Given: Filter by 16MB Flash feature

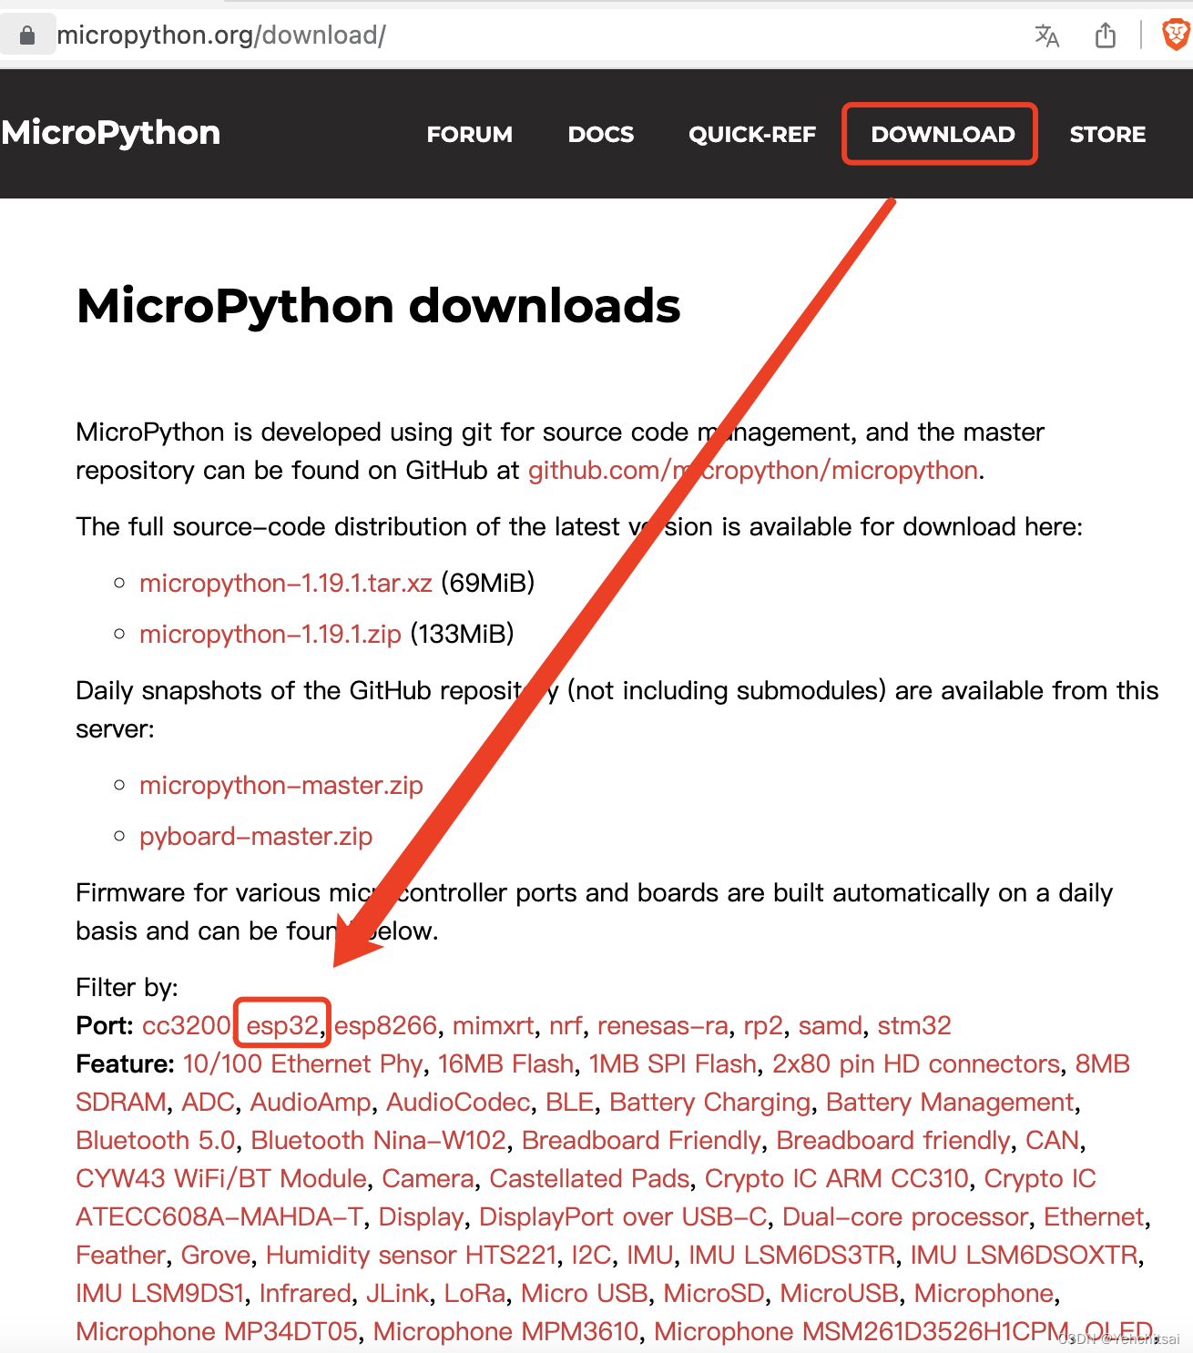Looking at the screenshot, I should point(505,1064).
